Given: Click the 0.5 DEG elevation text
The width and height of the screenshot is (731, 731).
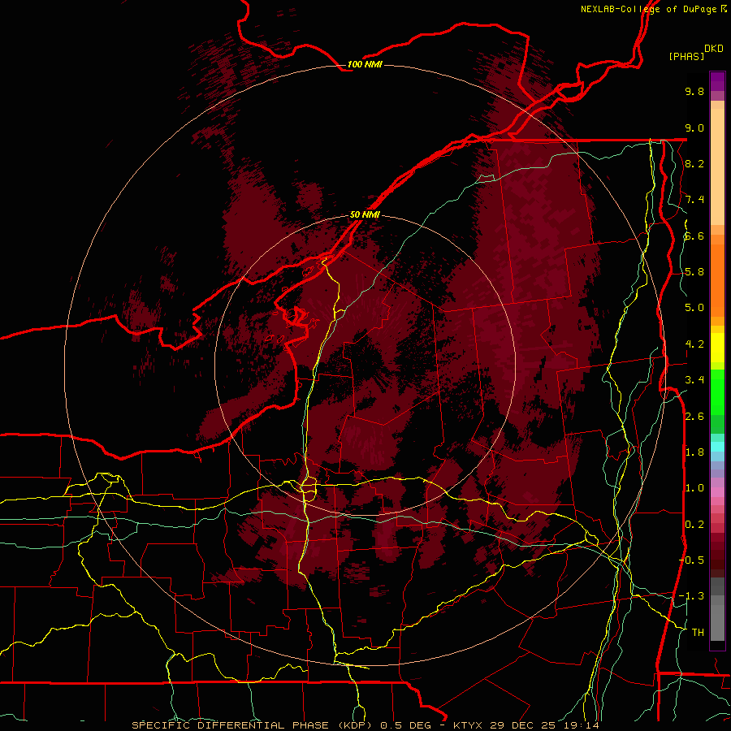Looking at the screenshot, I should [407, 725].
